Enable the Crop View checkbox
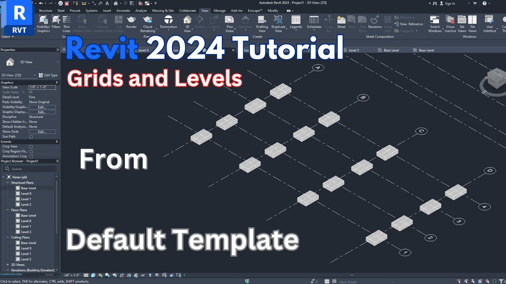The image size is (506, 284). coord(31,146)
